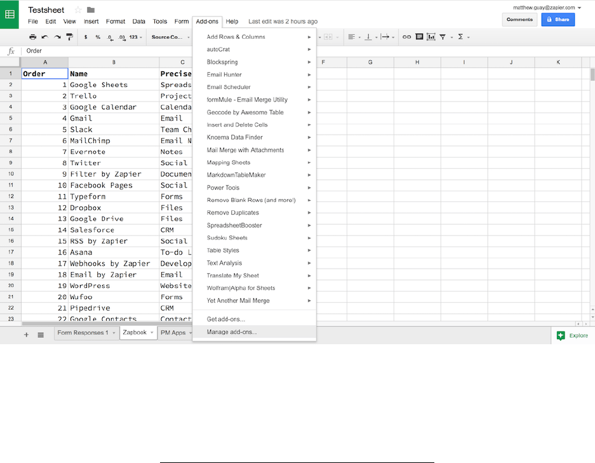This screenshot has height=463, width=595.
Task: Open vertical align toolbar control
Action: (371, 37)
